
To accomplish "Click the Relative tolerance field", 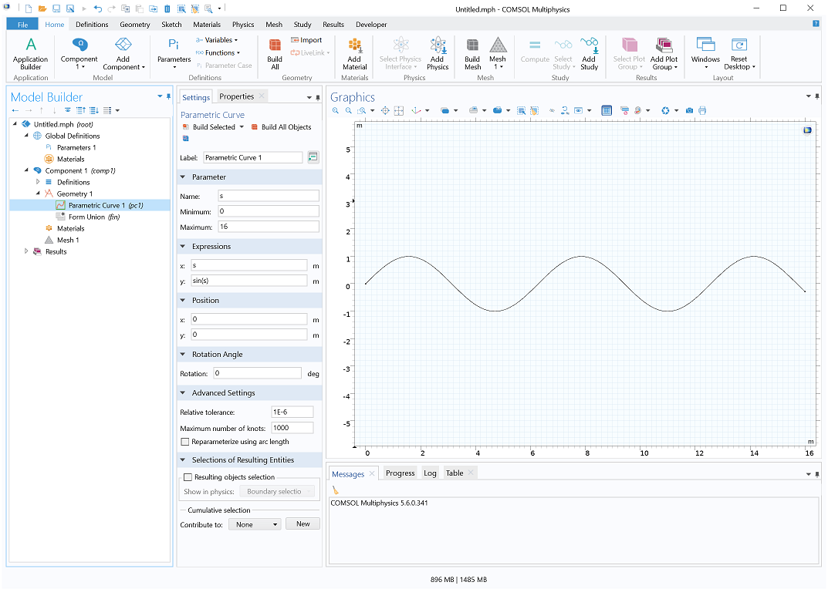I will tap(292, 412).
